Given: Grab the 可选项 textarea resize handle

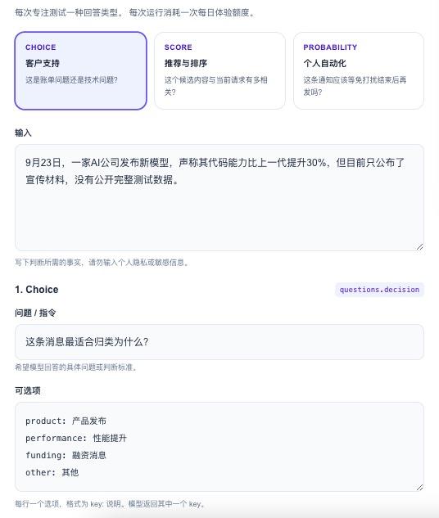Looking at the screenshot, I should [x=420, y=487].
